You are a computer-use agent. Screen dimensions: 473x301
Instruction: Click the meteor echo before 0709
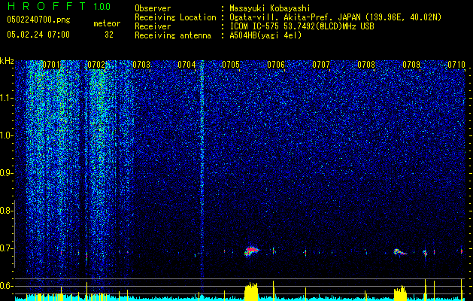tap(400, 252)
